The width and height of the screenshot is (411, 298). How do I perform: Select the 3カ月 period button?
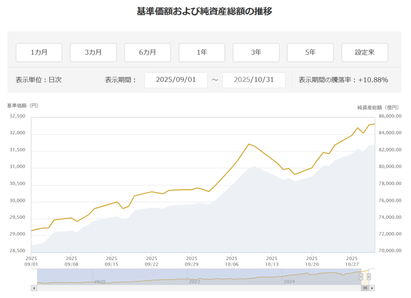[x=93, y=52]
